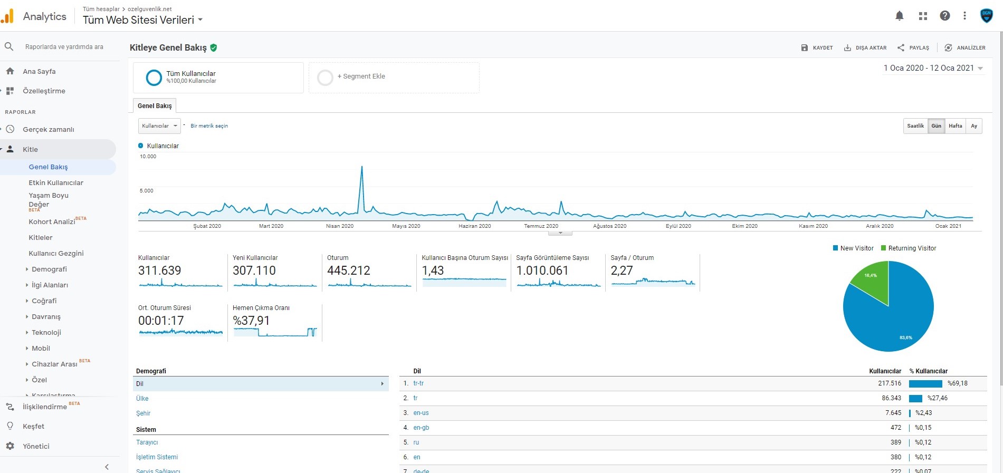Click the DIŞA AKTAR export icon
Viewport: 1003px width, 473px height.
click(847, 47)
